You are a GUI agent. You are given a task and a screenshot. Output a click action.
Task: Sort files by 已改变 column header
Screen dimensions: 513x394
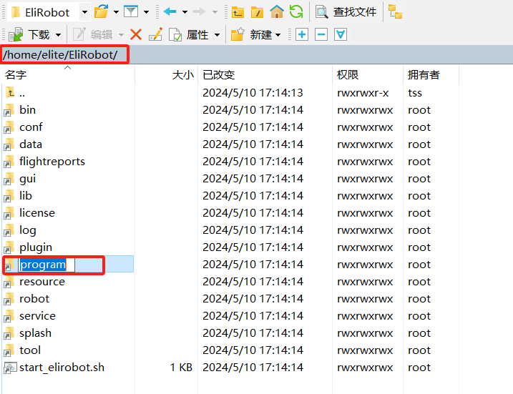click(x=218, y=74)
